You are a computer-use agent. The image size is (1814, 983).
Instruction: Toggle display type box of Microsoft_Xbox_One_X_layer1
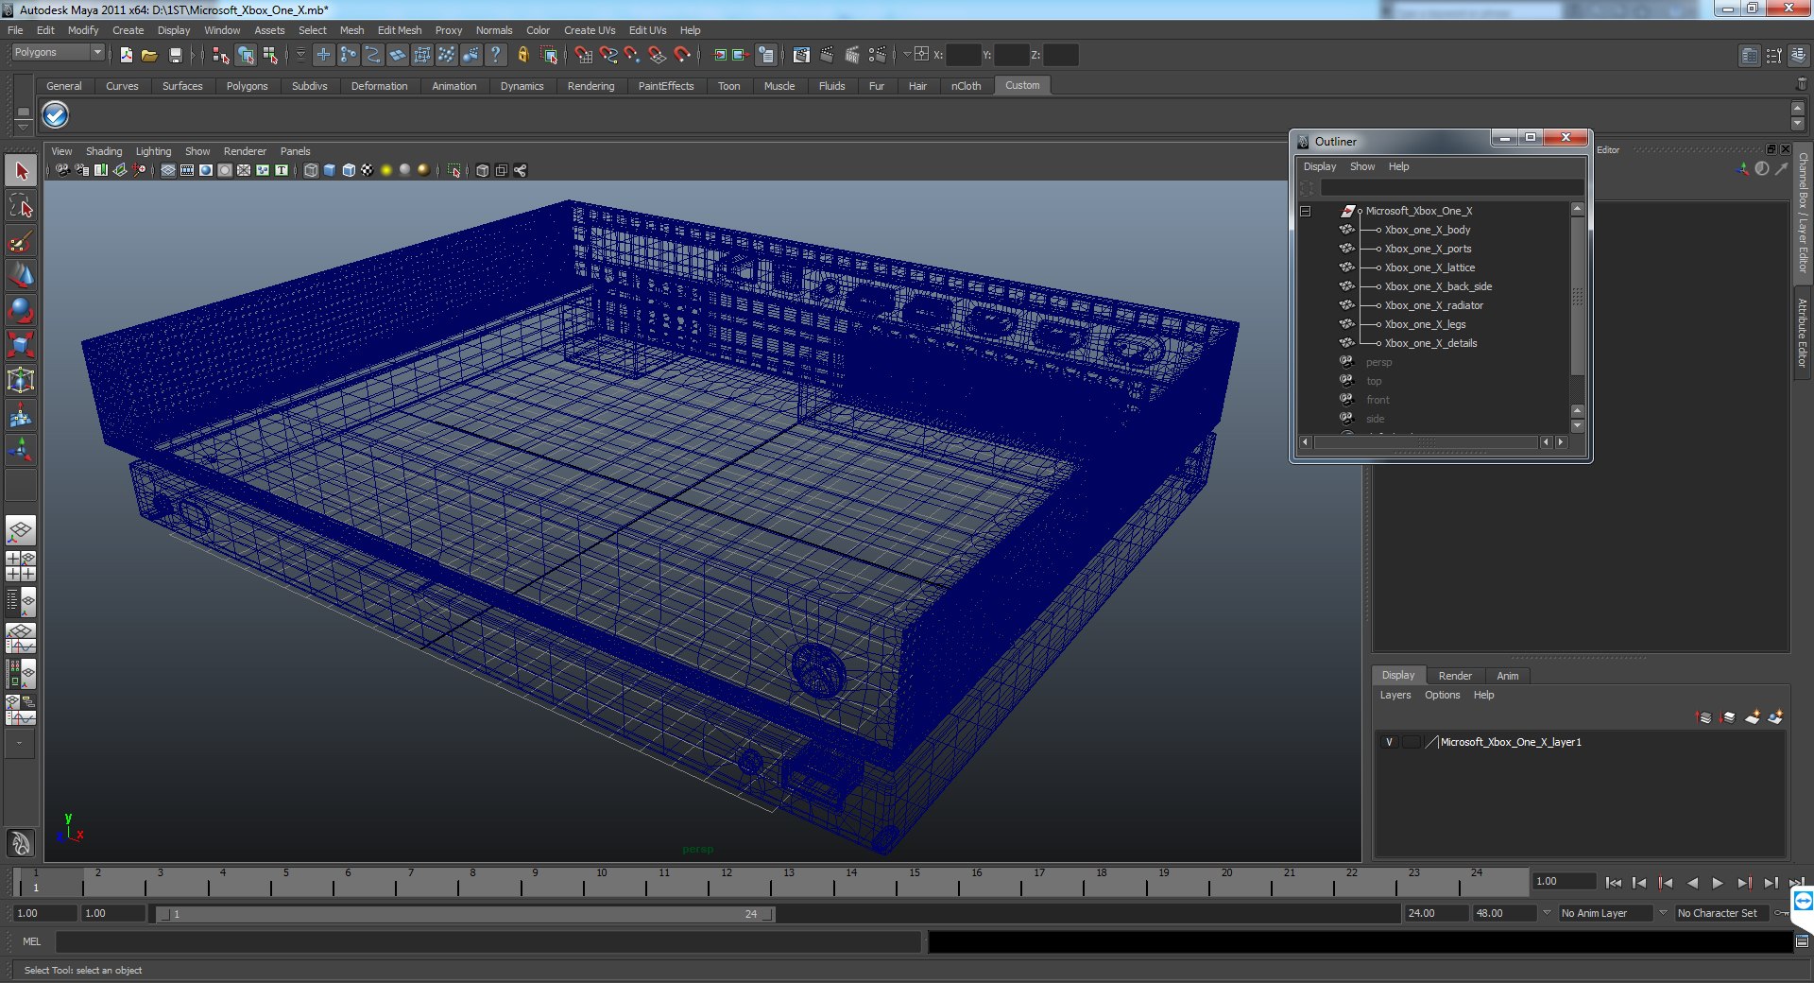(x=1412, y=742)
